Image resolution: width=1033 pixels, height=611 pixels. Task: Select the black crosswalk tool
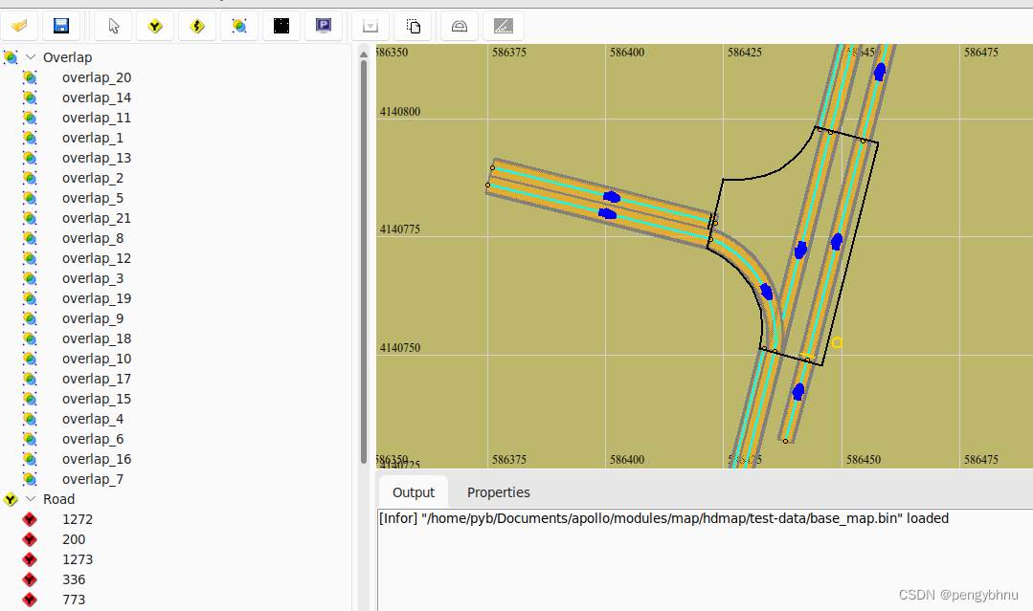point(281,26)
